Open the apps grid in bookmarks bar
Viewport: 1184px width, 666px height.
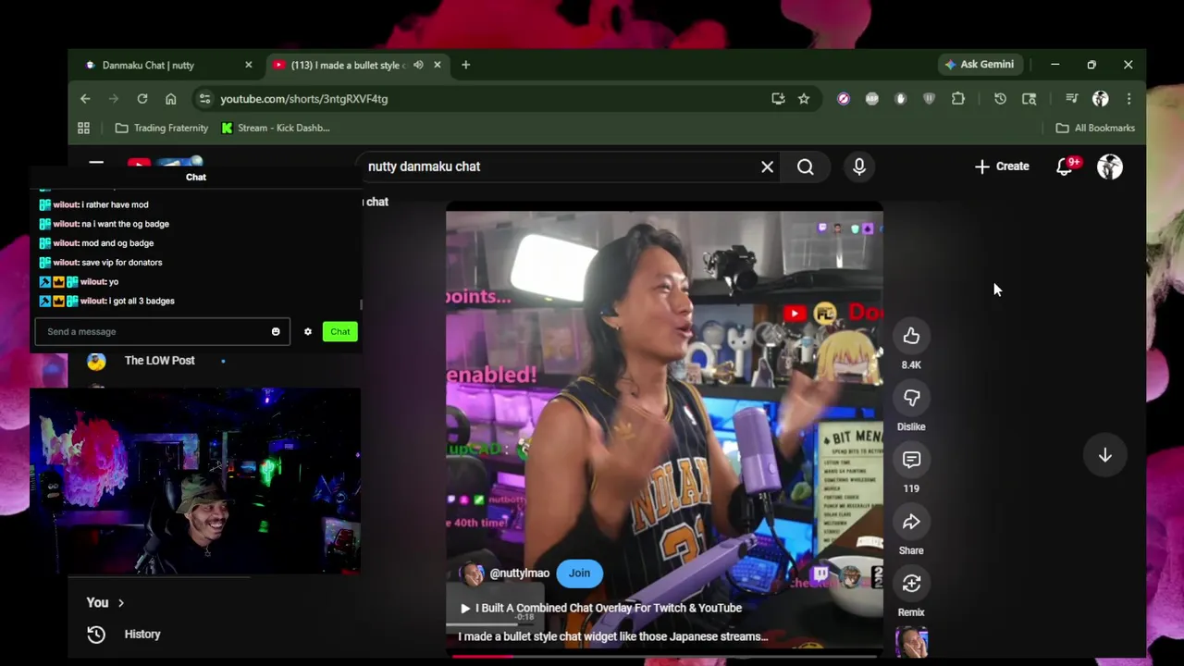[83, 128]
